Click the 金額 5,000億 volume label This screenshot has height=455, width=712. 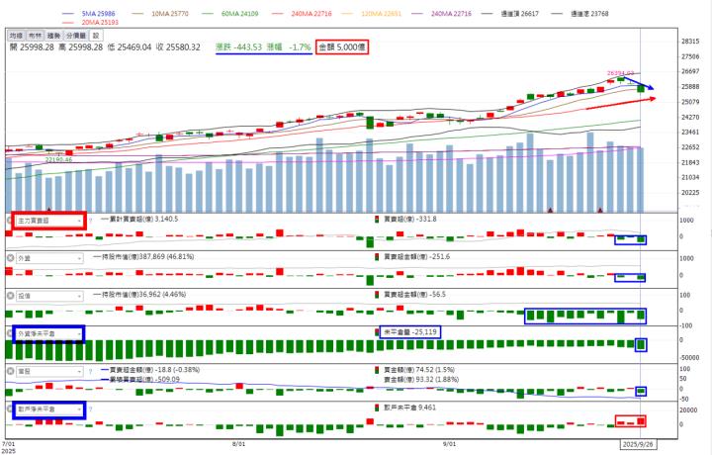[x=342, y=46]
